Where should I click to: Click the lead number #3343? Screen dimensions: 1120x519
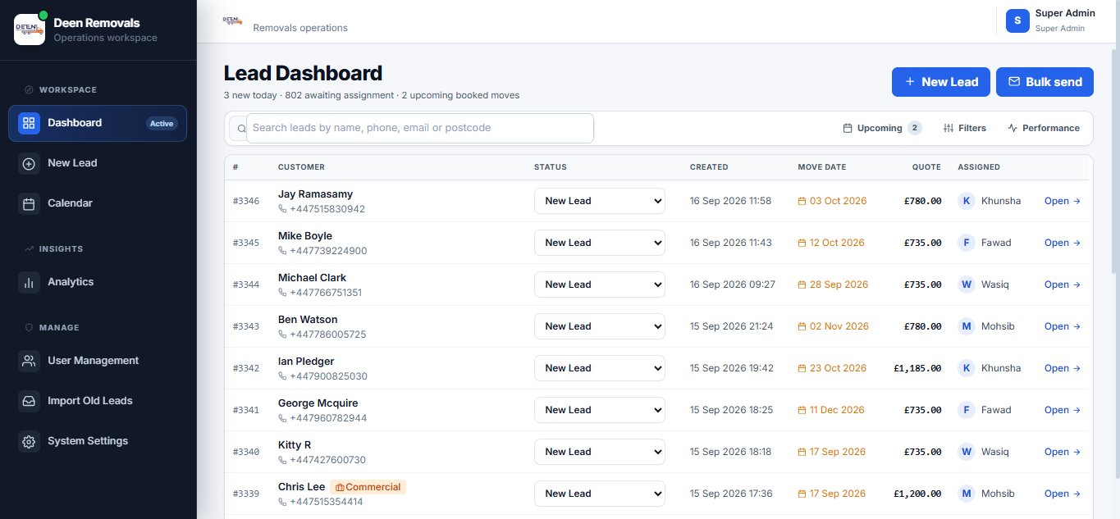246,326
